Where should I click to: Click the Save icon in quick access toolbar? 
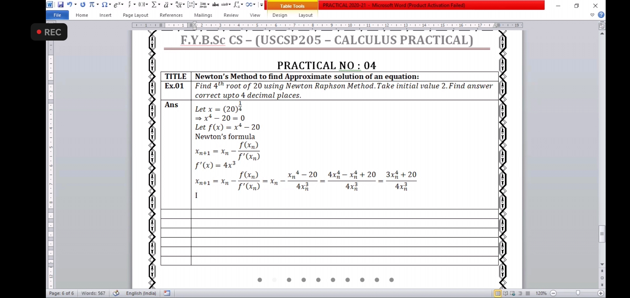click(61, 5)
